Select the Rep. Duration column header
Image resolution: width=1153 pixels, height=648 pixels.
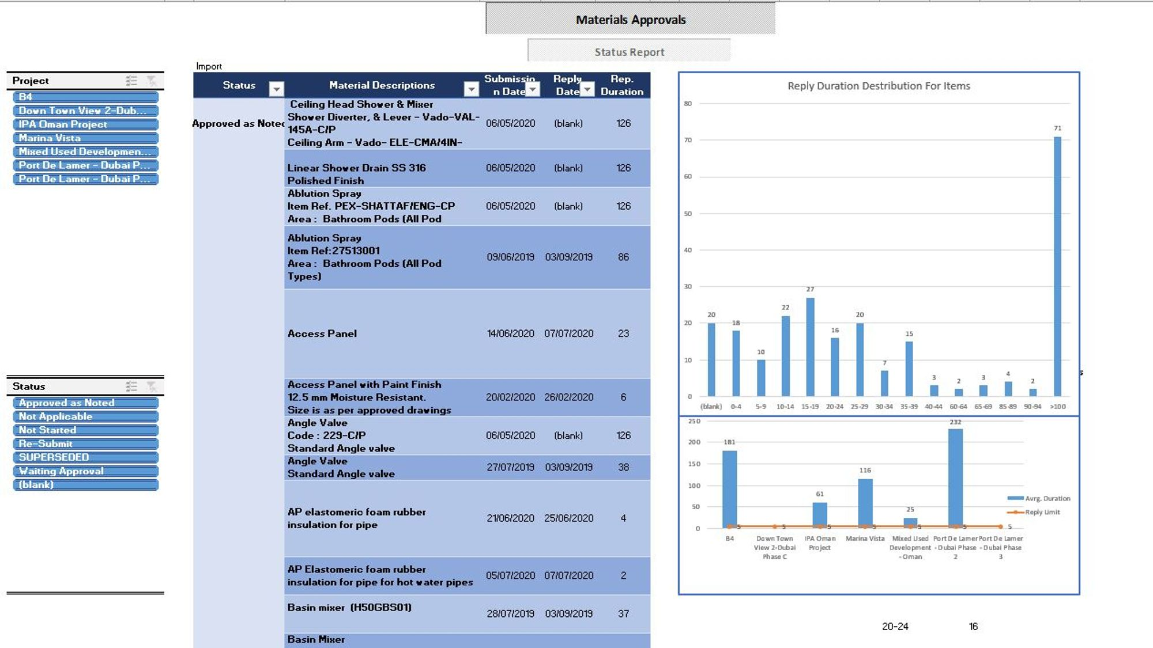pyautogui.click(x=621, y=85)
